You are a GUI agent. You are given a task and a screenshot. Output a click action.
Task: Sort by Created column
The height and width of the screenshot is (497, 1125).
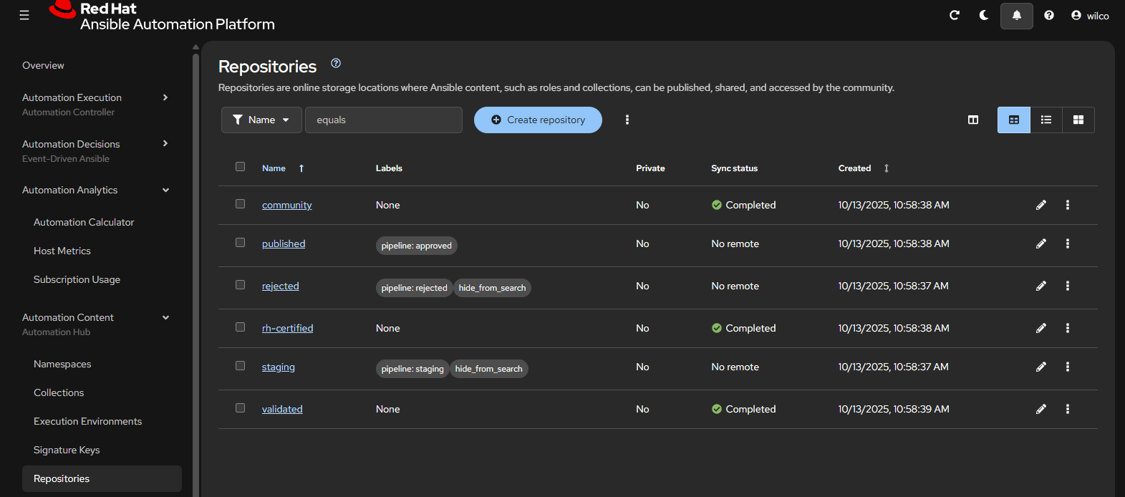[x=864, y=168]
